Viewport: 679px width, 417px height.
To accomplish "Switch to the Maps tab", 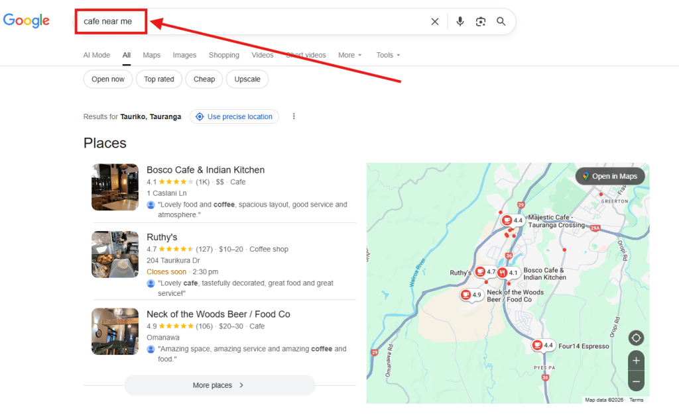I will pos(152,55).
